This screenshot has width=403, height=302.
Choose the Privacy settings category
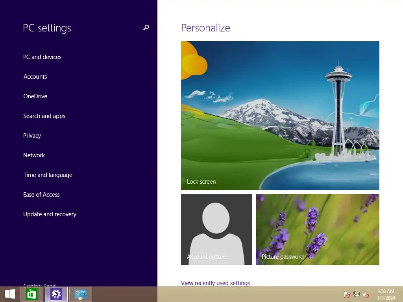(x=32, y=136)
